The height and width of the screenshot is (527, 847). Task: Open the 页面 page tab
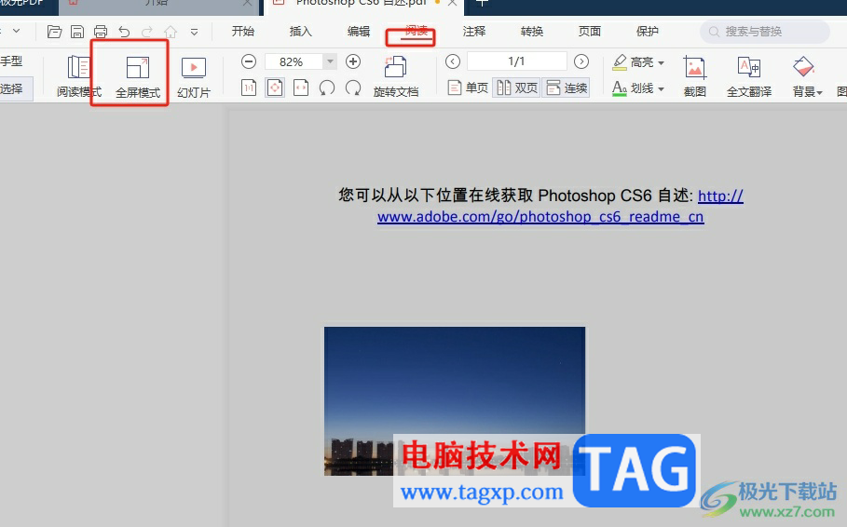589,32
